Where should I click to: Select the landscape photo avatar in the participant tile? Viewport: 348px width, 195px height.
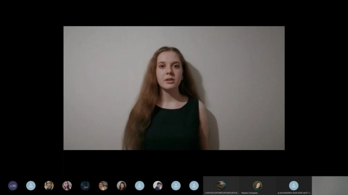pos(221,185)
